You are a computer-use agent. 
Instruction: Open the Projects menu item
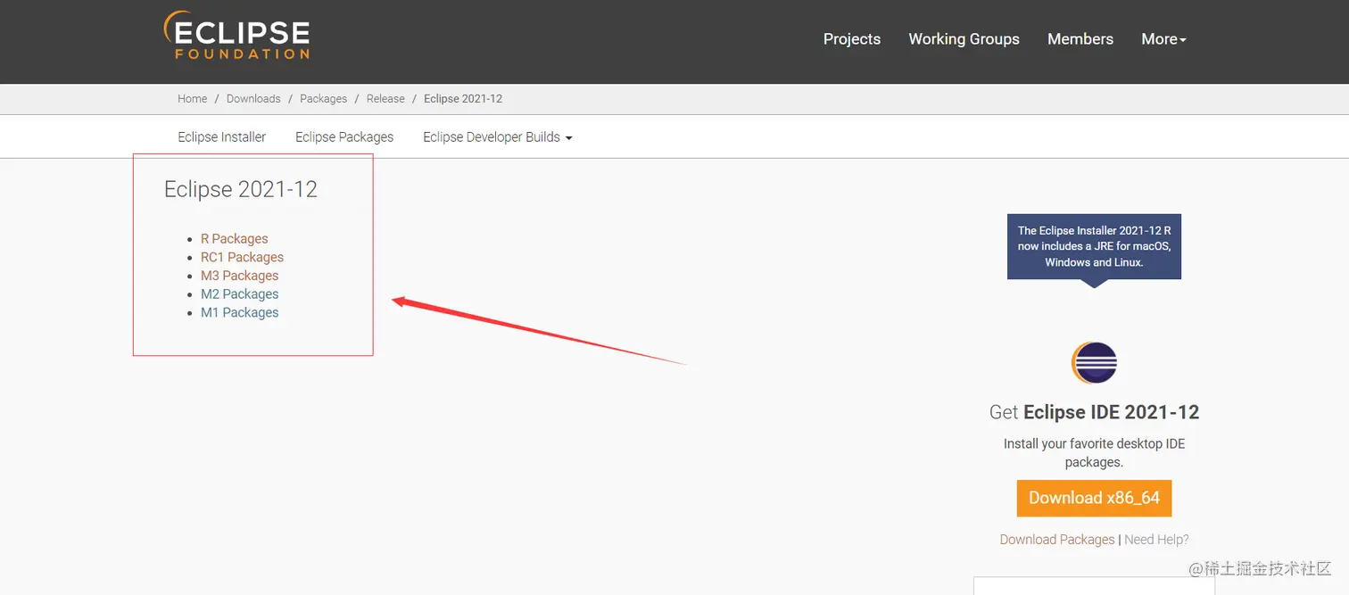point(852,39)
